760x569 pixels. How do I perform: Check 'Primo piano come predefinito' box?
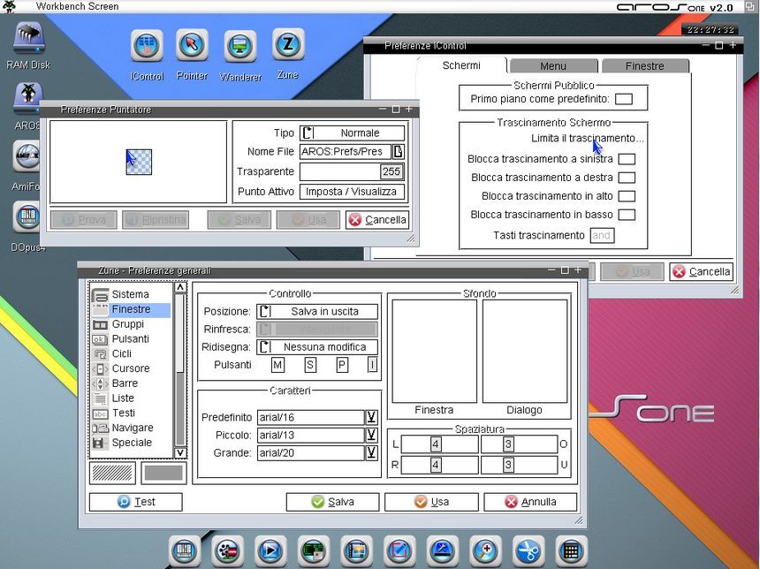coord(623,99)
